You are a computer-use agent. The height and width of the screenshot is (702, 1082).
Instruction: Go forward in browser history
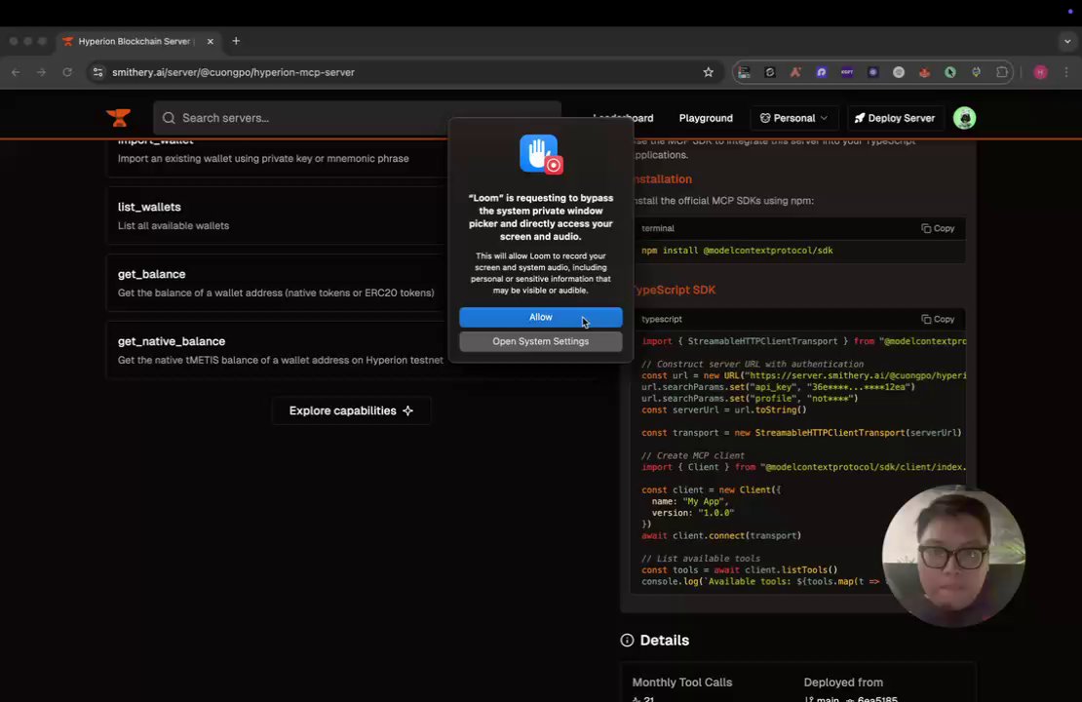click(x=41, y=72)
